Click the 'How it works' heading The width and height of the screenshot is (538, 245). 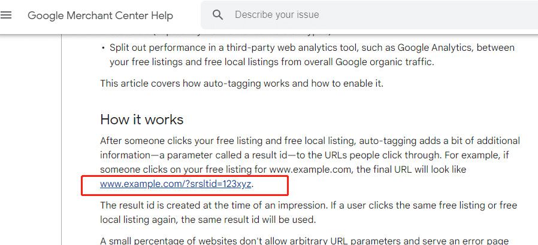coord(142,120)
